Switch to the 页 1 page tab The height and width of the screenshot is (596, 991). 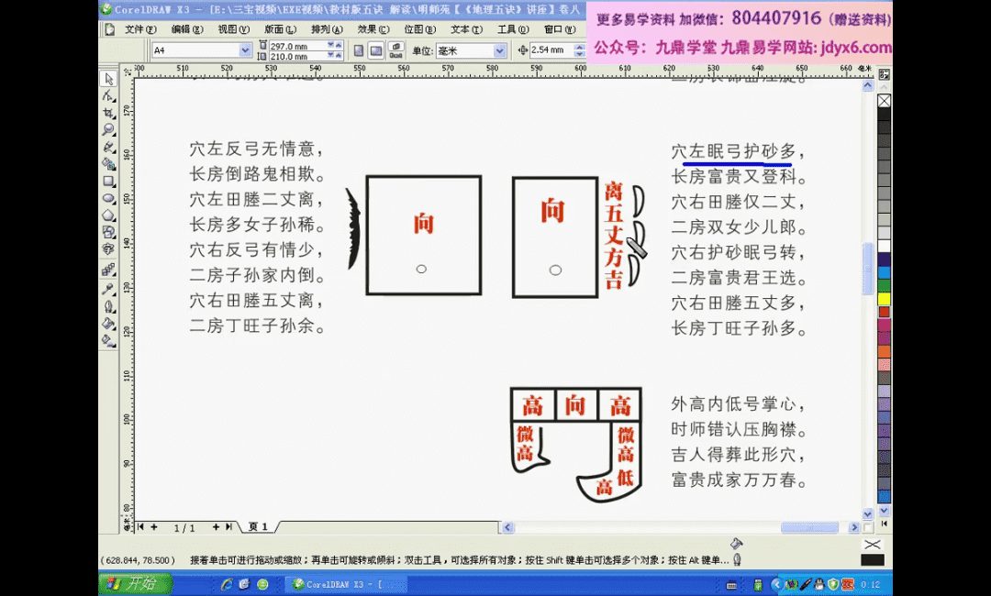coord(258,527)
